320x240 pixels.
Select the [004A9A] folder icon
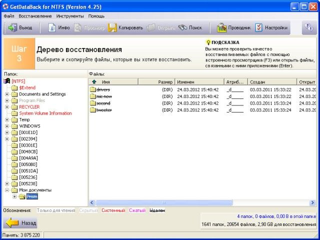pos(14,158)
